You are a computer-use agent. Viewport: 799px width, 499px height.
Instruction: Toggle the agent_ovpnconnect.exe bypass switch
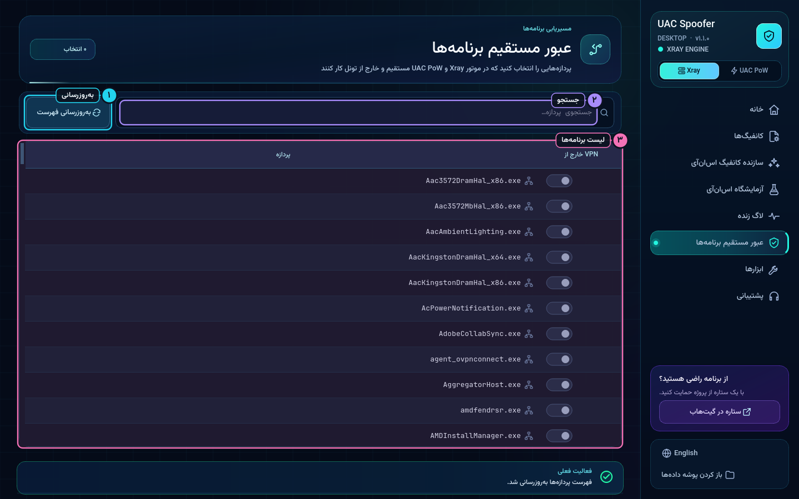(559, 359)
